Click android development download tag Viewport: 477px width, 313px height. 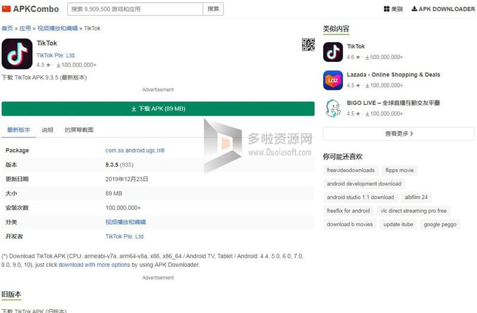coord(364,184)
